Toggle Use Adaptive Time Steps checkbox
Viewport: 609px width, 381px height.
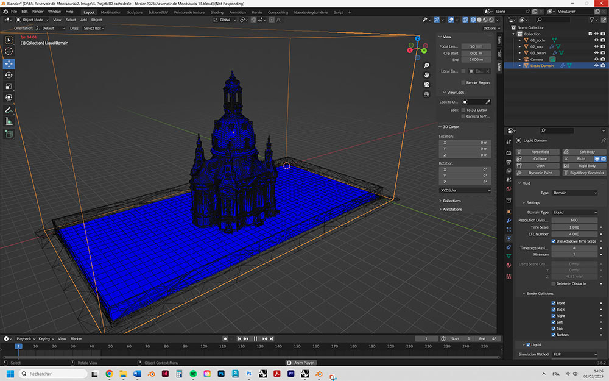[554, 241]
